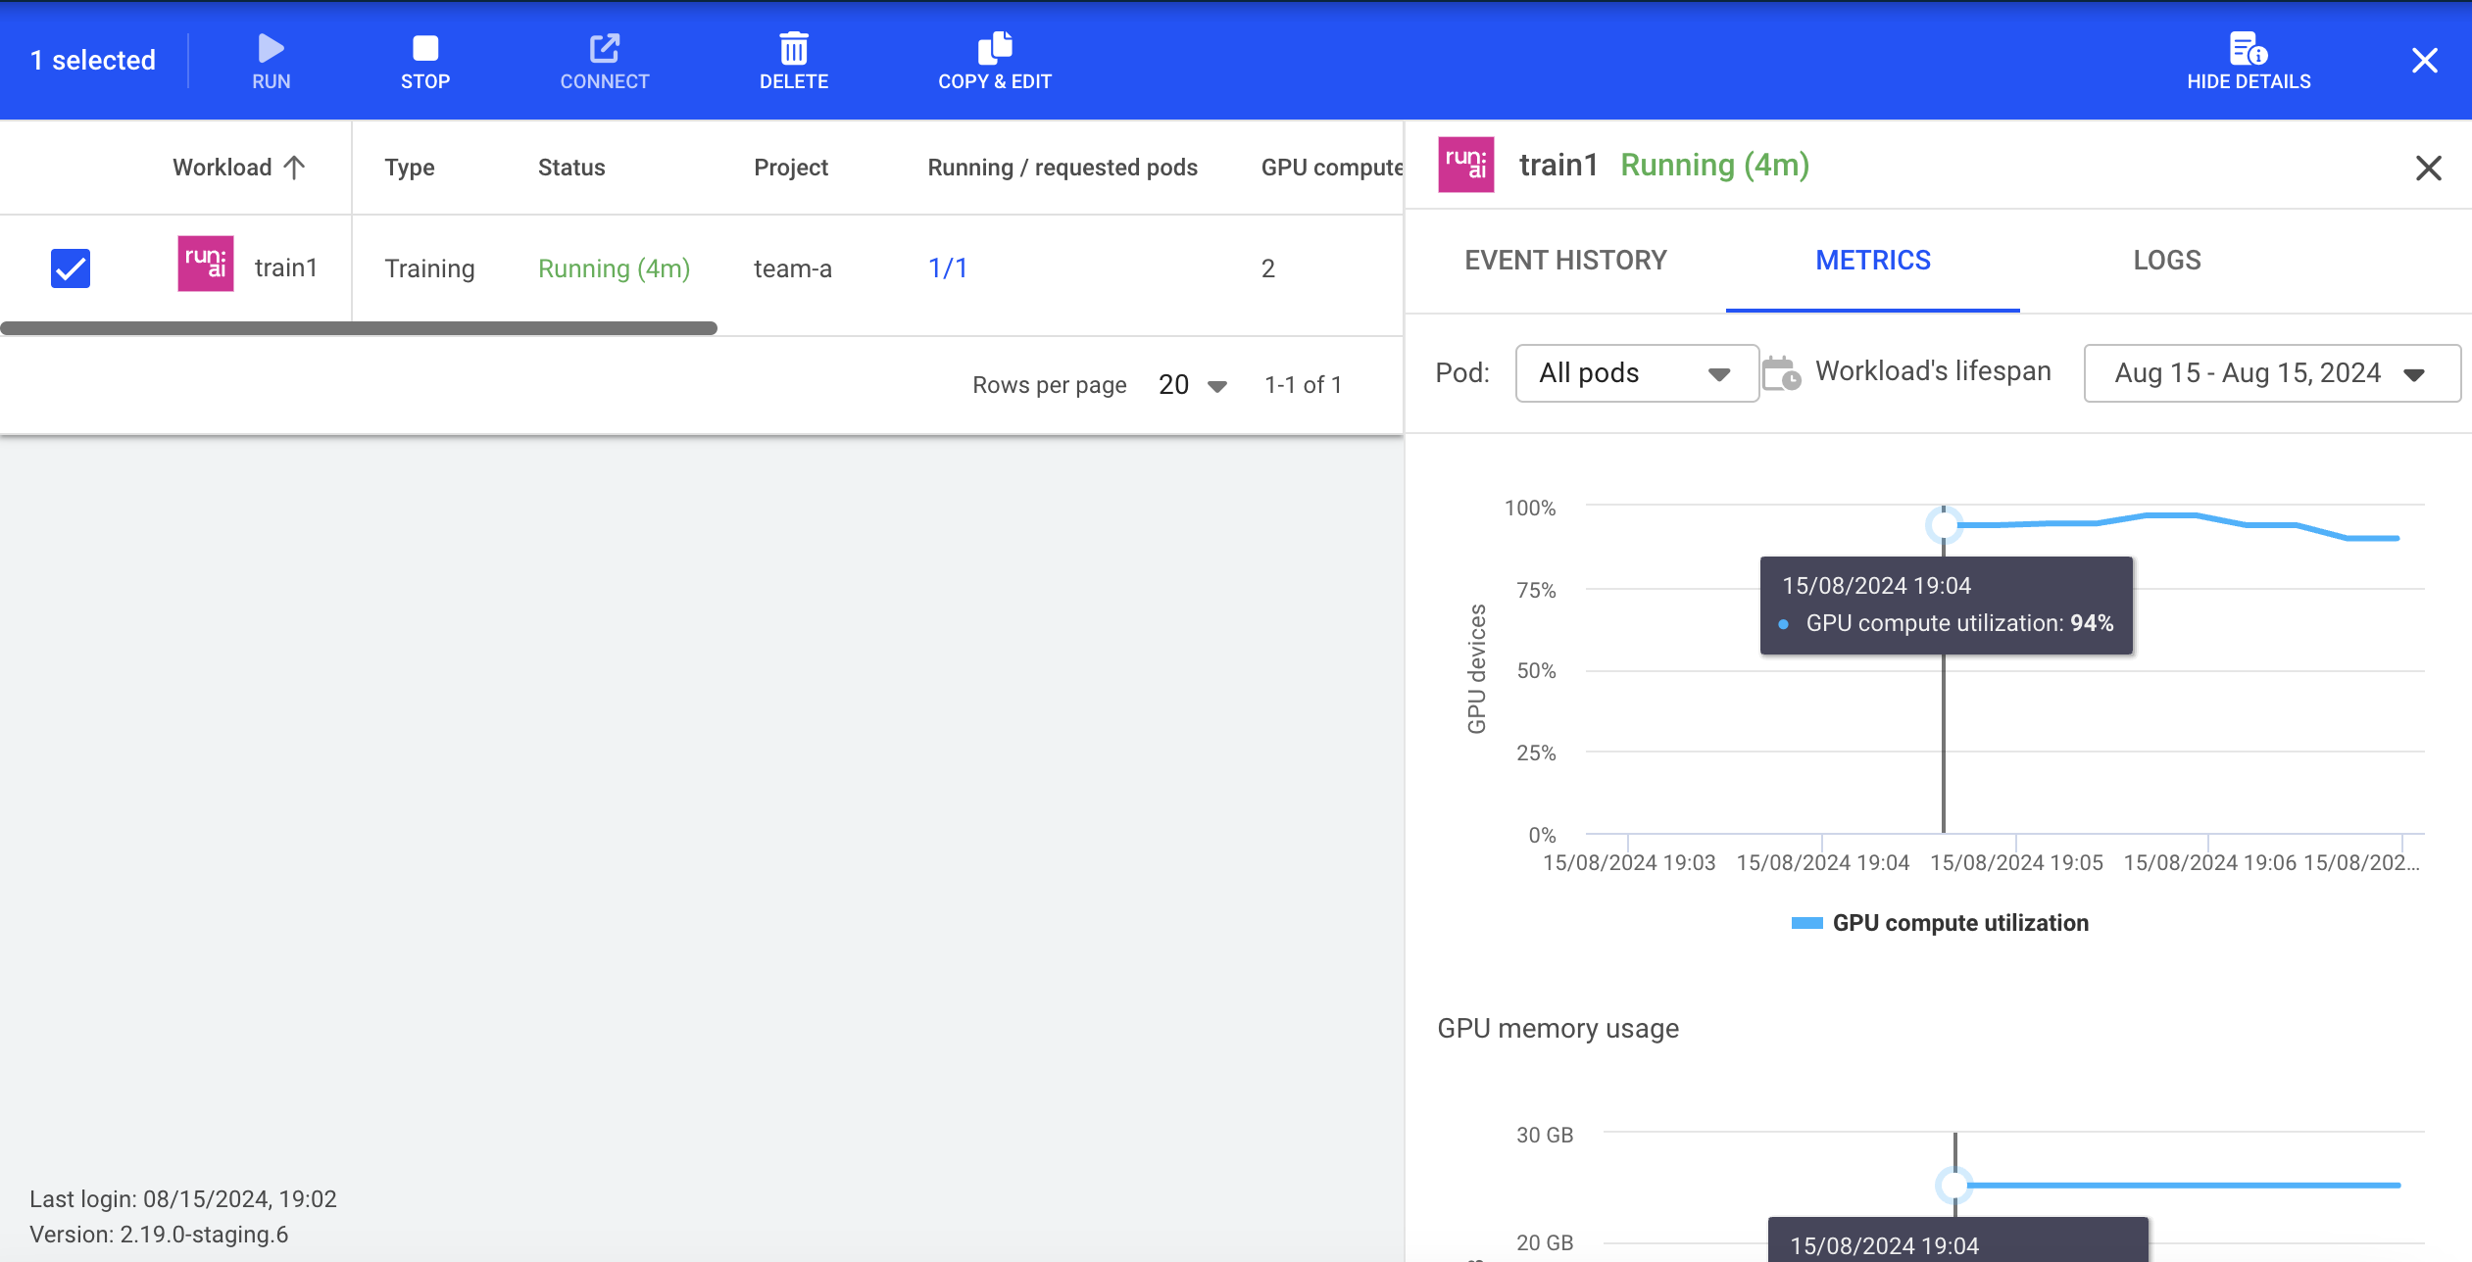Click the Running (4m) status cell
The height and width of the screenshot is (1262, 2472).
coord(614,268)
